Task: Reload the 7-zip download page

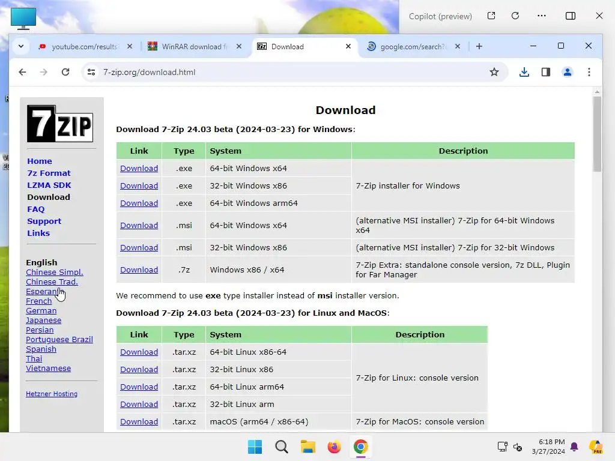Action: 65,72
